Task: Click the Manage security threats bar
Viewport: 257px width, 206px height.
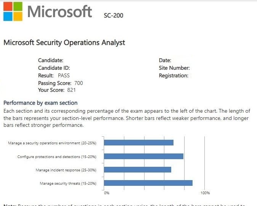Action: coord(148,183)
